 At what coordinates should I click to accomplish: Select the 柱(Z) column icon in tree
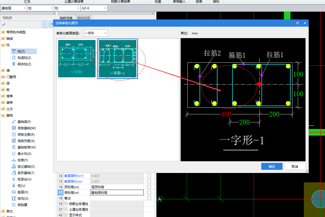(x=14, y=51)
